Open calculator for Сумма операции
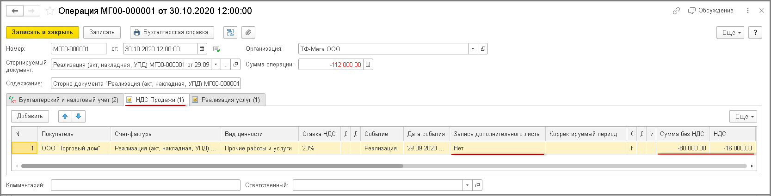Viewport: 771px width, 196px height. 368,65
